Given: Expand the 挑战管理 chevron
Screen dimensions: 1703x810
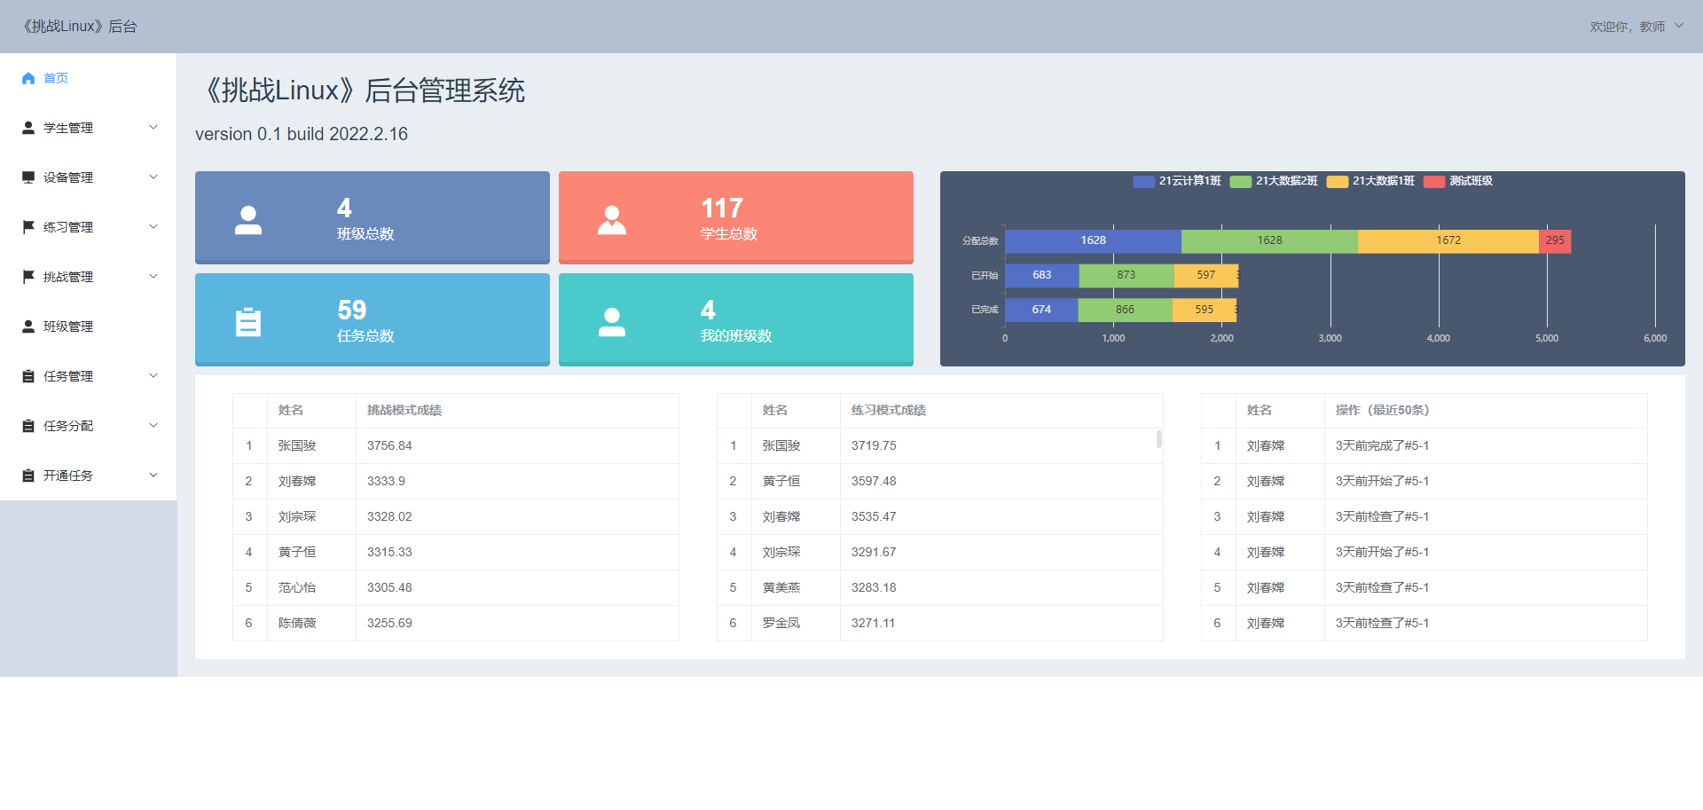Looking at the screenshot, I should (x=153, y=276).
